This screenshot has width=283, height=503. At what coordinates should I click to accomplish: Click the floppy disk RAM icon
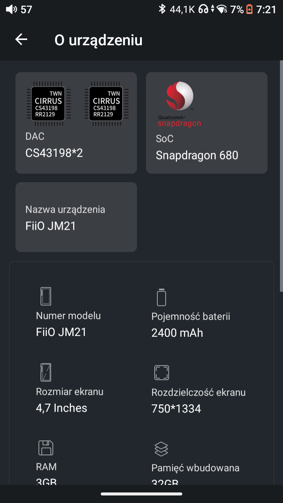pos(46,448)
